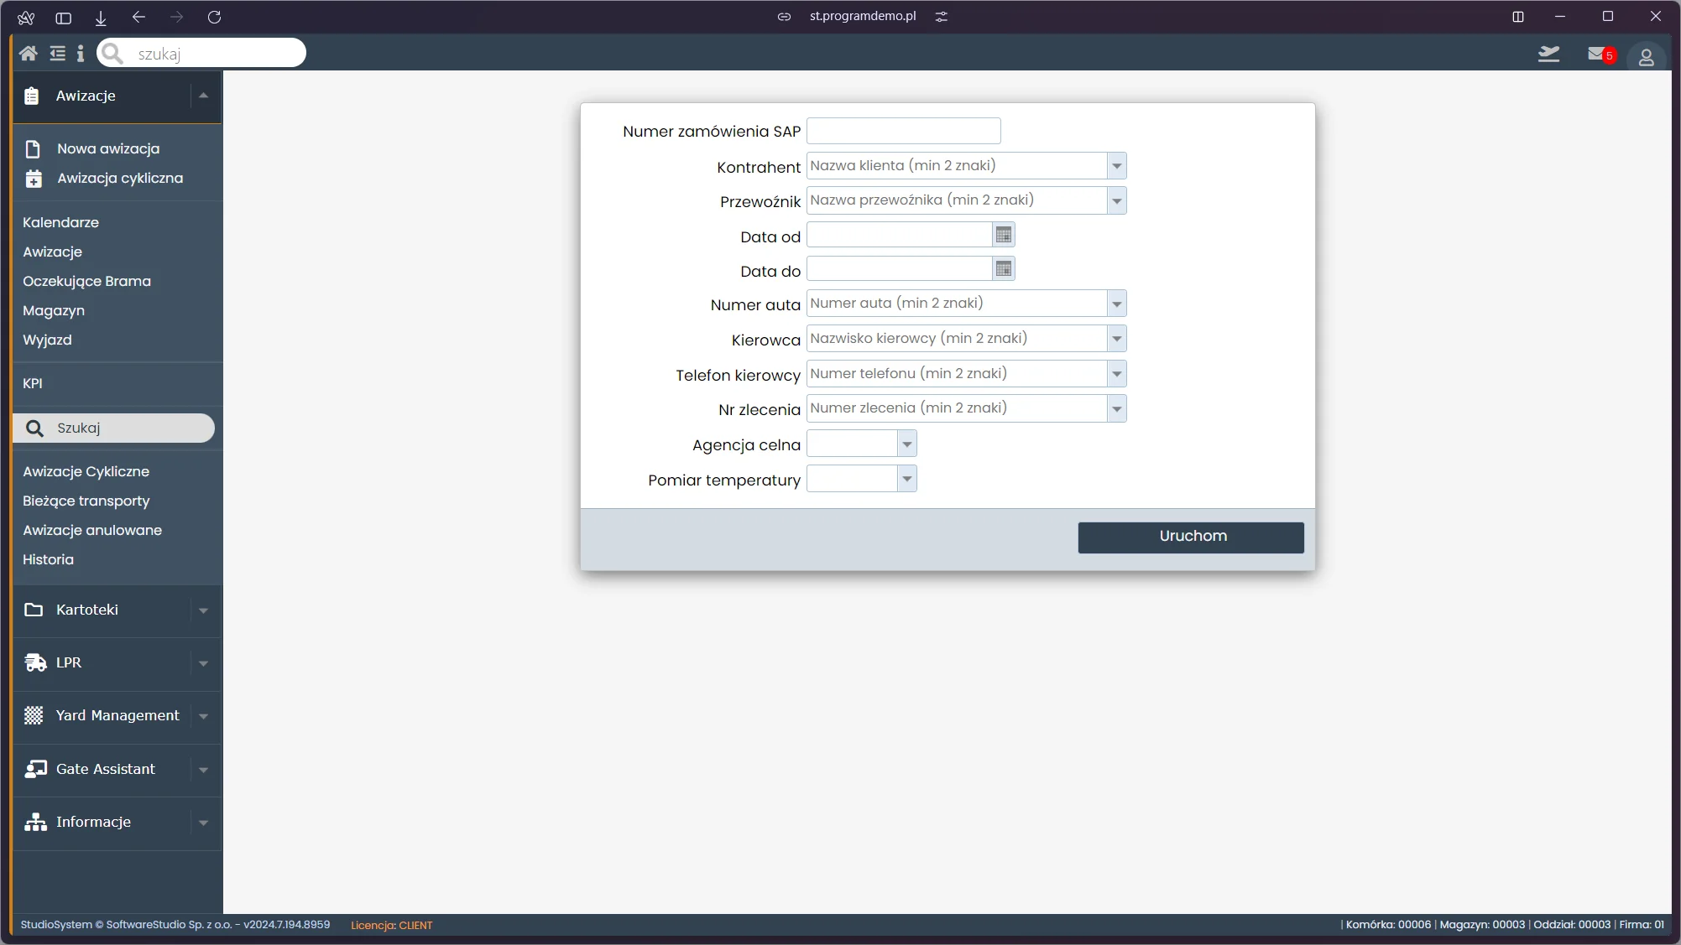Focus the Data do date field

[899, 269]
